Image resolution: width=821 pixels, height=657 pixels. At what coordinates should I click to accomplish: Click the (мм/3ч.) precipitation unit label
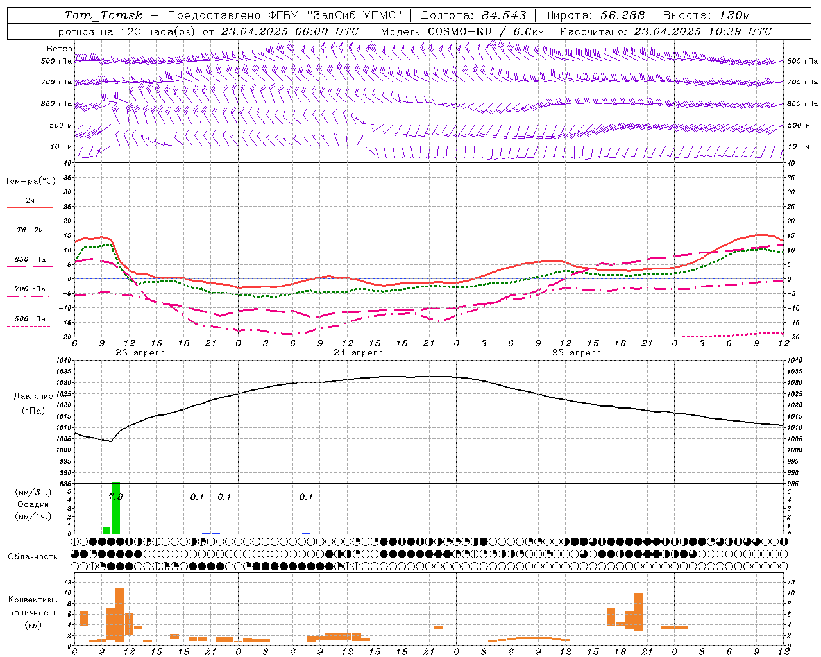click(33, 492)
